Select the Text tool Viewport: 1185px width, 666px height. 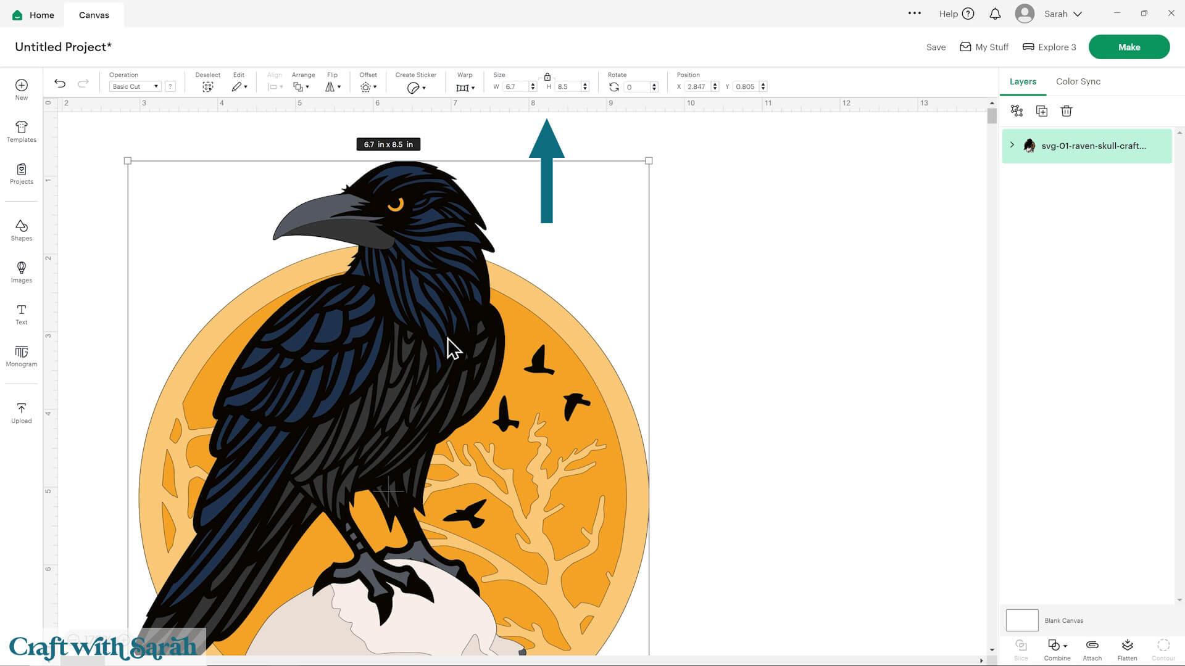click(21, 314)
